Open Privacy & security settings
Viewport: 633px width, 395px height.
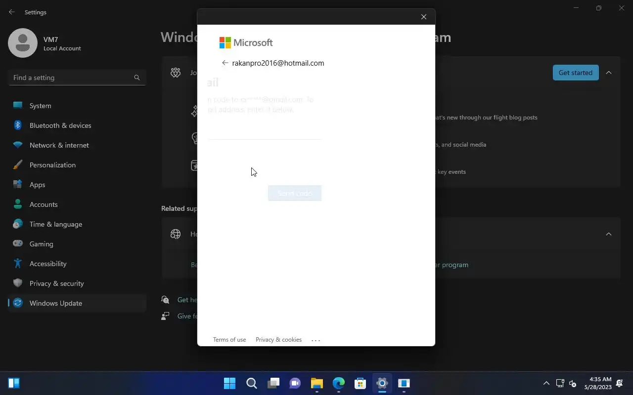click(77, 283)
